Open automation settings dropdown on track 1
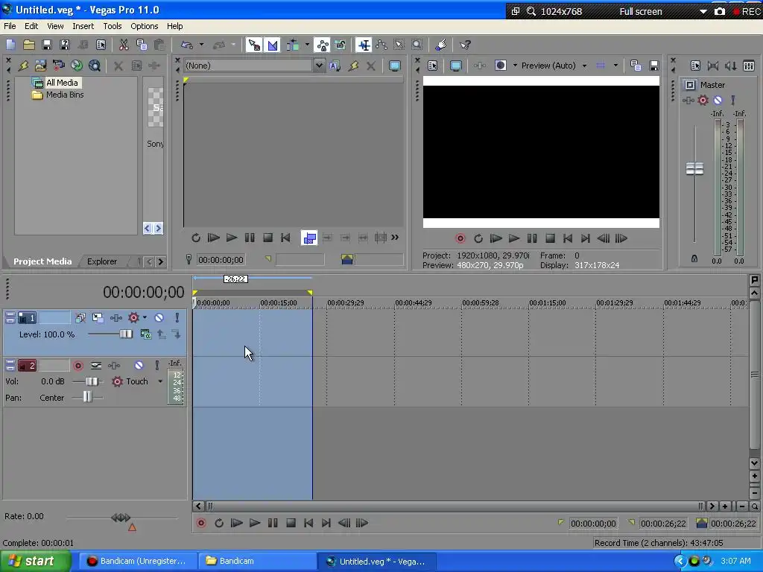This screenshot has width=763, height=572. click(x=145, y=318)
